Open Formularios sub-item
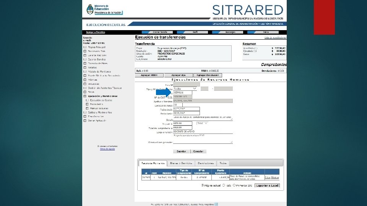 (96, 105)
